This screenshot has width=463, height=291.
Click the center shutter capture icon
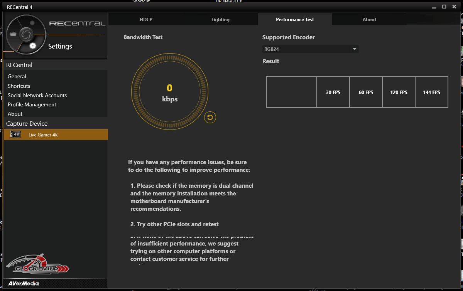tap(25, 34)
